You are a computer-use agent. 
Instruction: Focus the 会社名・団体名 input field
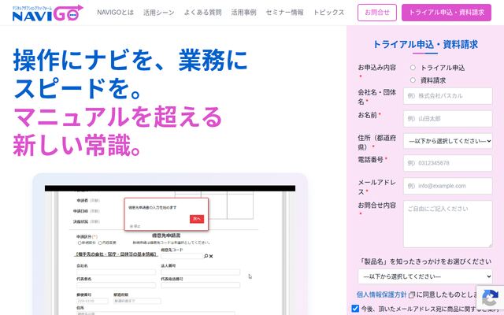448,96
